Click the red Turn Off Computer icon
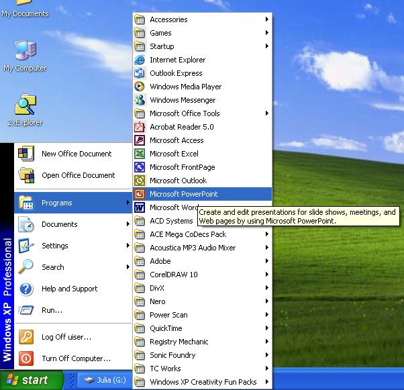Viewport: 404px width, 390px height. click(x=26, y=358)
